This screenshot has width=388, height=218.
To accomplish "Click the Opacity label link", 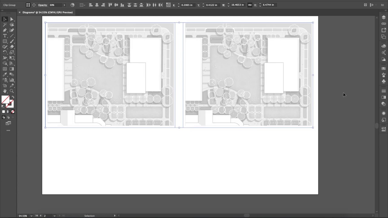I will click(x=43, y=5).
